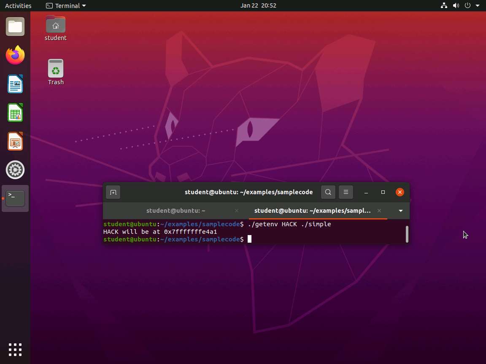Open the Files manager in dock

click(15, 27)
